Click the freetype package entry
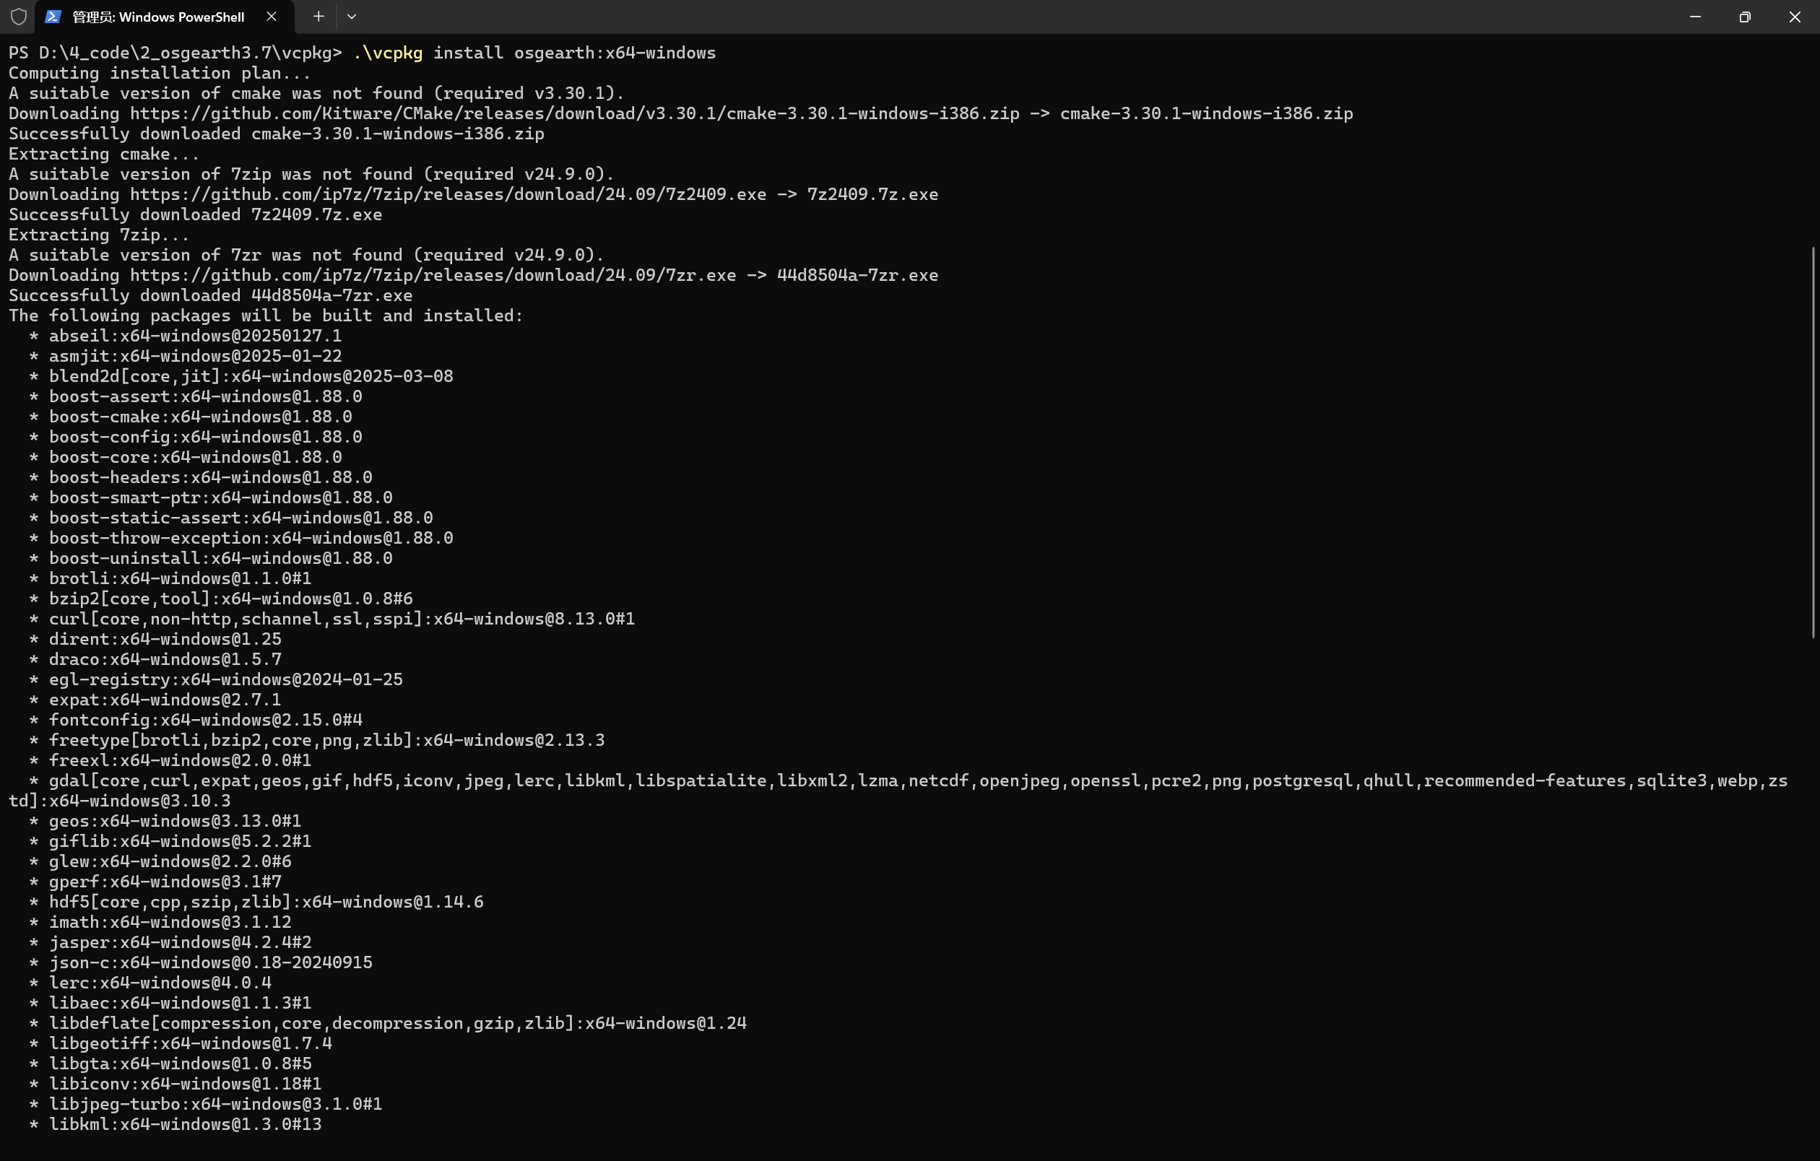Screen dimensions: 1820x1161 pos(325,740)
